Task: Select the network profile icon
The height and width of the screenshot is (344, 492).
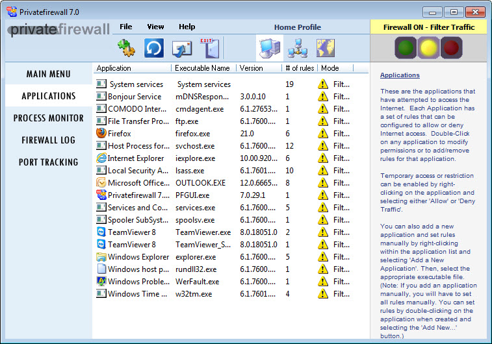Action: tap(297, 48)
